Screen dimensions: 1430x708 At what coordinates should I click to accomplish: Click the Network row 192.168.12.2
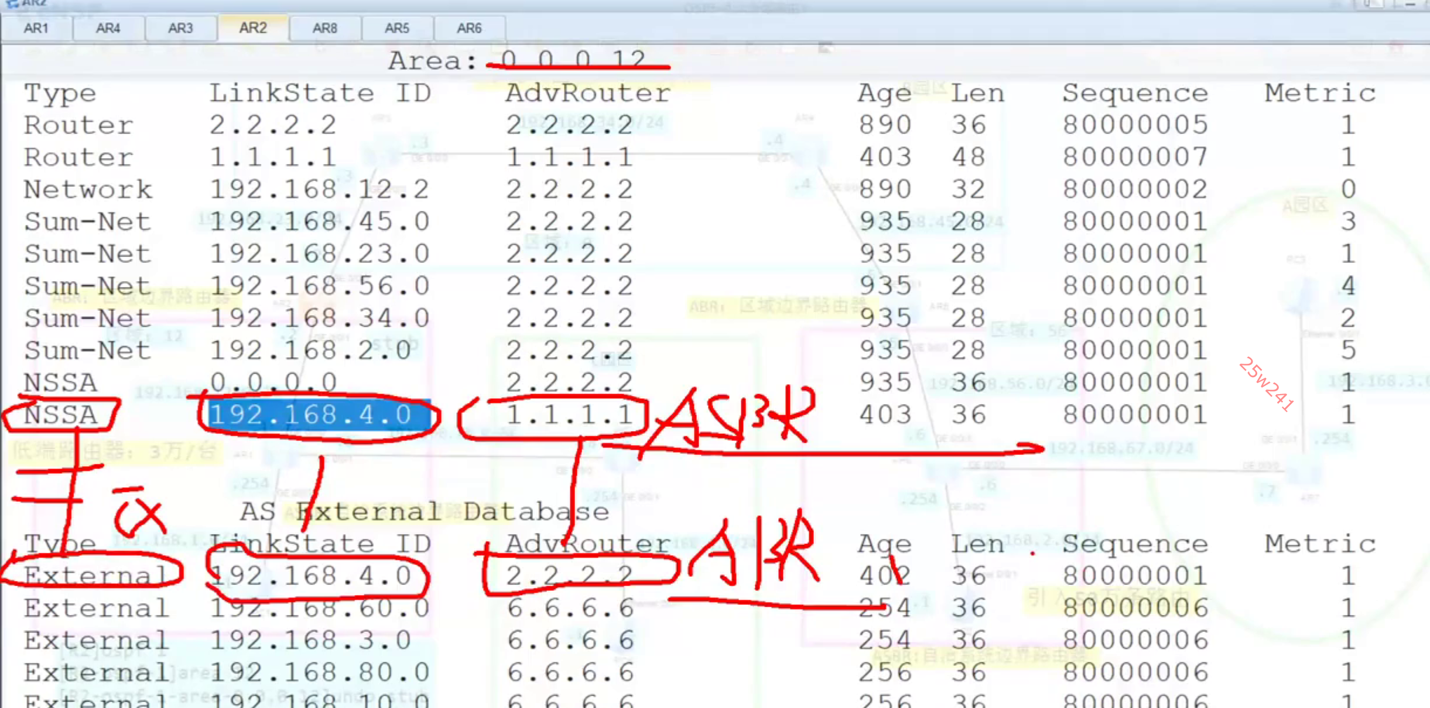click(320, 189)
